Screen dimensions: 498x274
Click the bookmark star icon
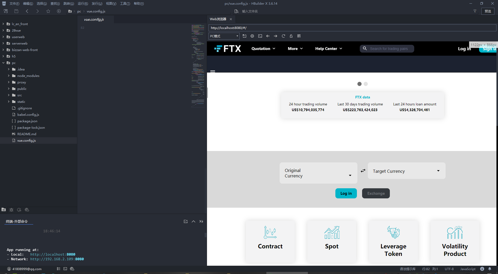pos(48,11)
